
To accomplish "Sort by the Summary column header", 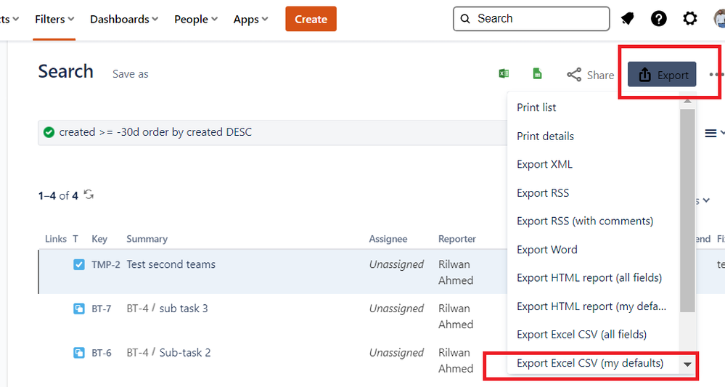I will tap(147, 239).
